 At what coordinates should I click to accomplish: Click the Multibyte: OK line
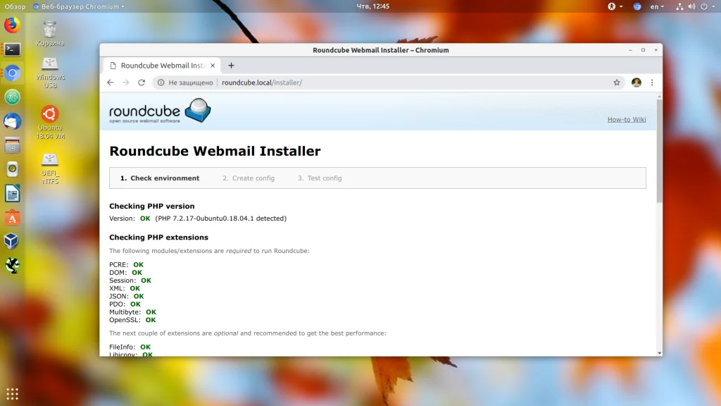point(132,312)
